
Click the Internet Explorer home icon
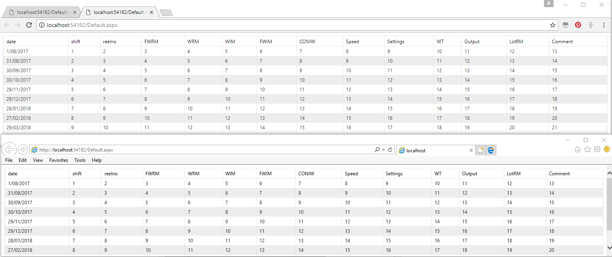(x=578, y=150)
